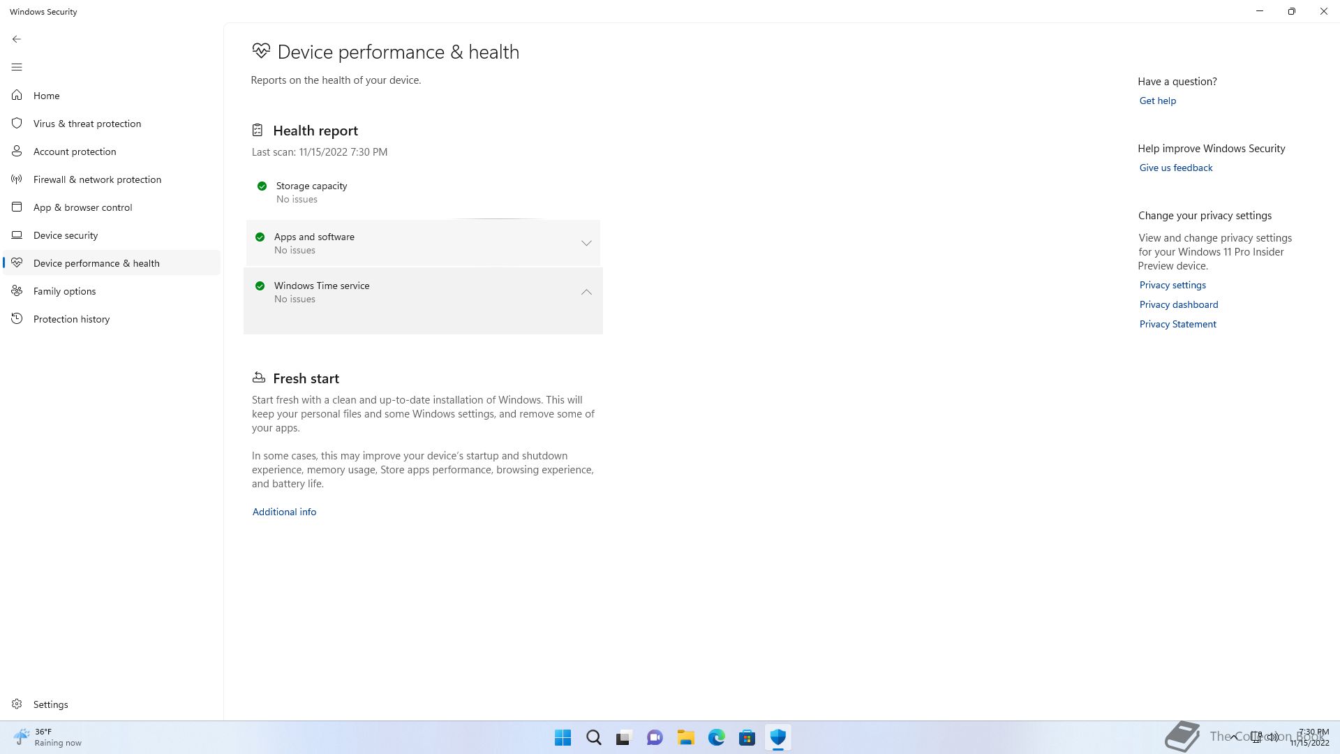This screenshot has width=1340, height=754.
Task: Select the Storage capacity item
Action: coord(423,192)
